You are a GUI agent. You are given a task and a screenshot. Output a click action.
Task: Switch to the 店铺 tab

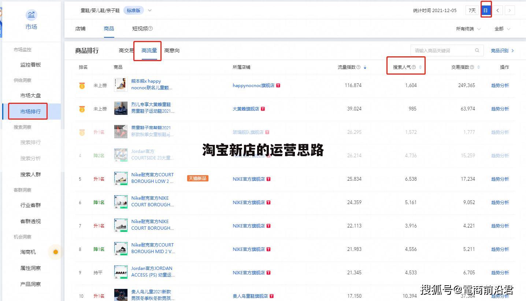(x=80, y=29)
